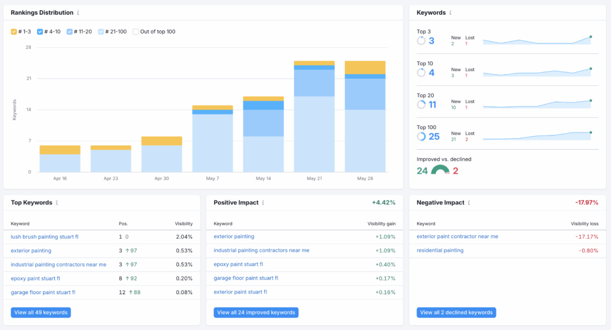Open View all 24 improved keywords

coord(255,312)
